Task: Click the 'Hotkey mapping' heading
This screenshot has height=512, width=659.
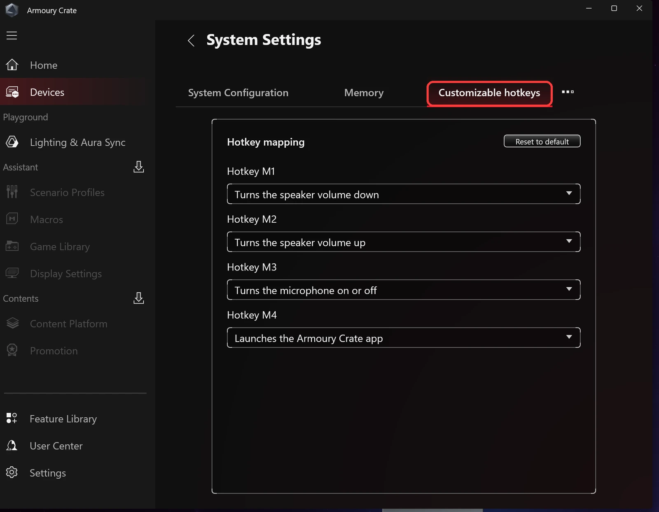Action: tap(266, 142)
